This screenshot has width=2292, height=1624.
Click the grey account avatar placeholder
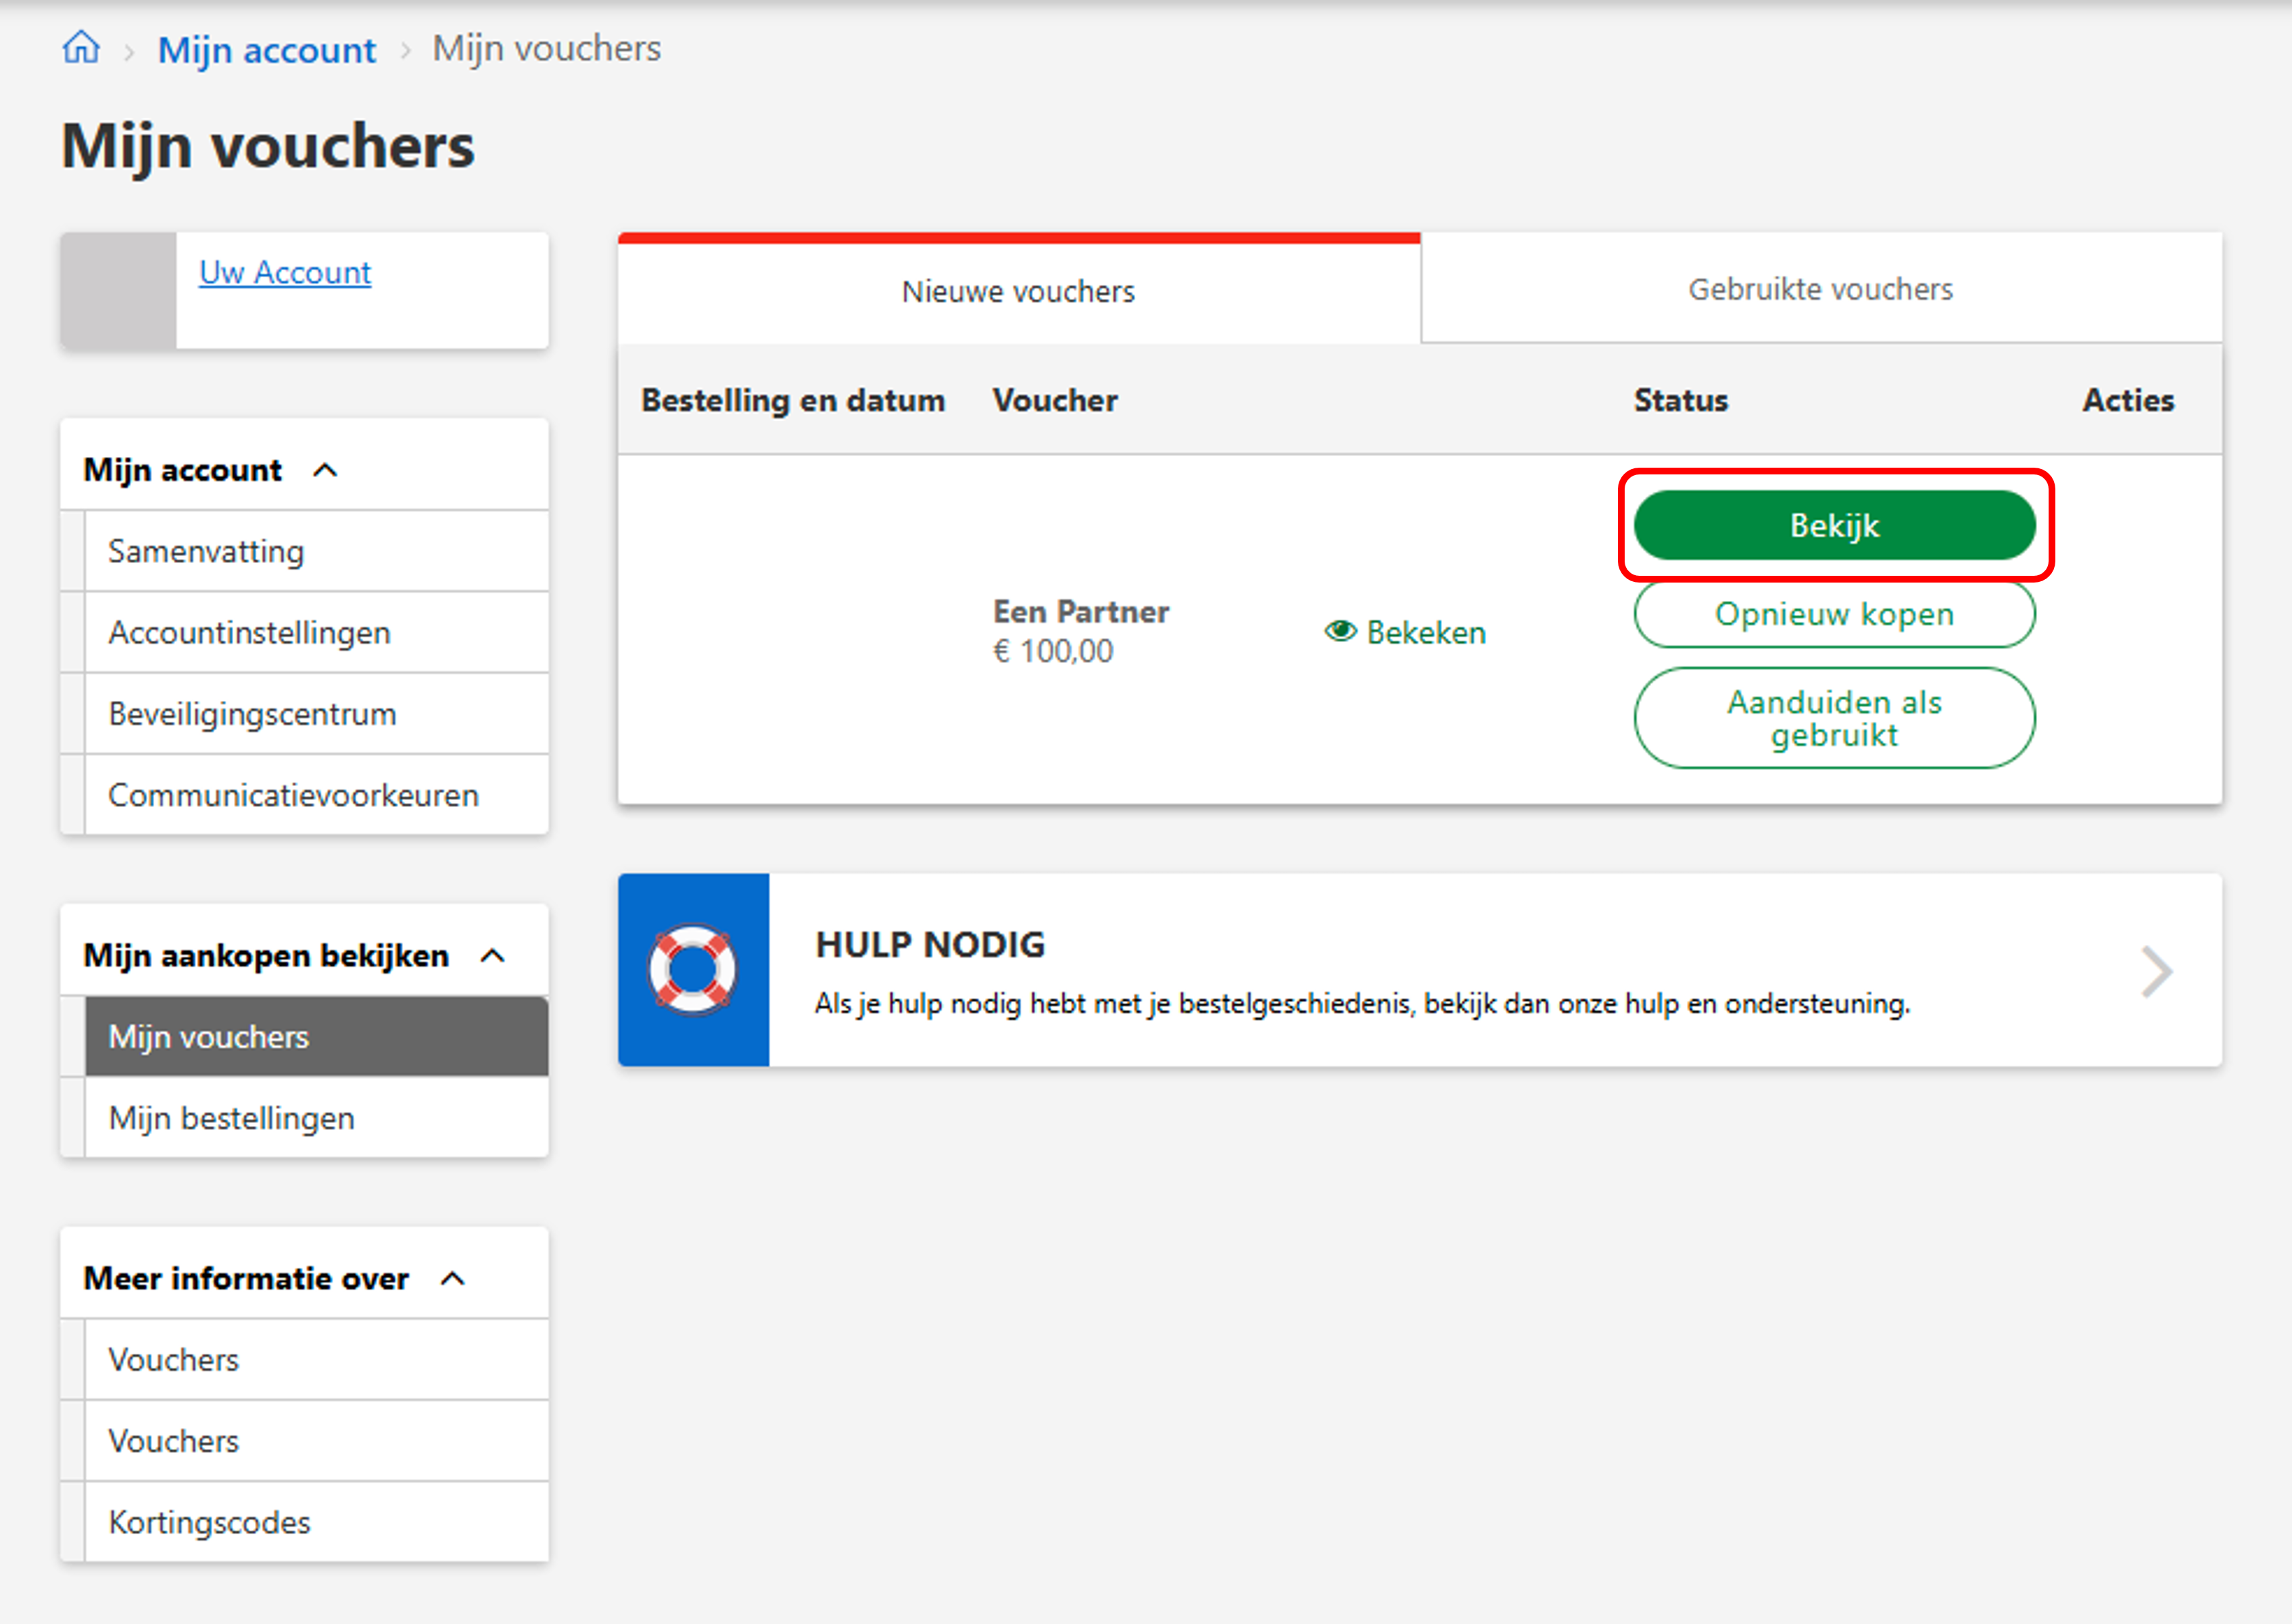pyautogui.click(x=118, y=291)
